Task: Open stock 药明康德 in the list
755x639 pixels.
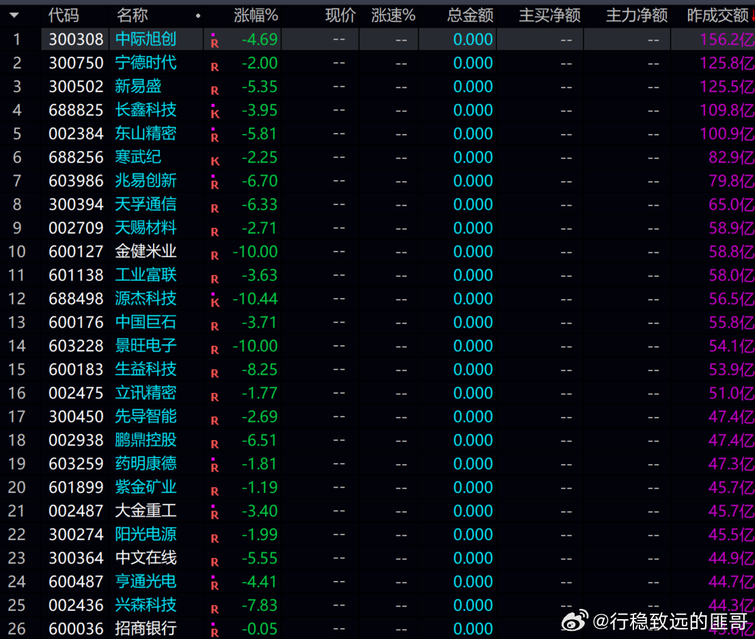Action: (x=146, y=464)
